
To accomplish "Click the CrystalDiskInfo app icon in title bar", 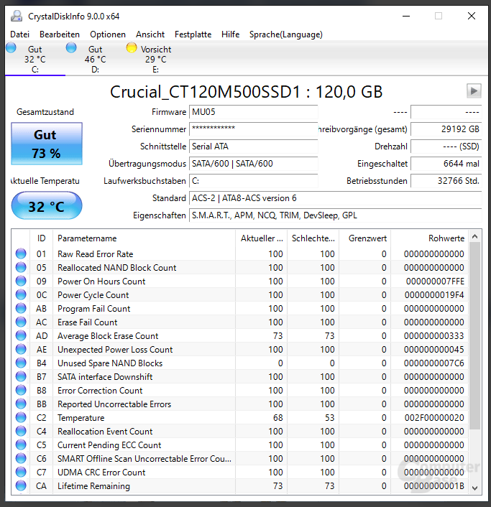I will click(x=17, y=16).
